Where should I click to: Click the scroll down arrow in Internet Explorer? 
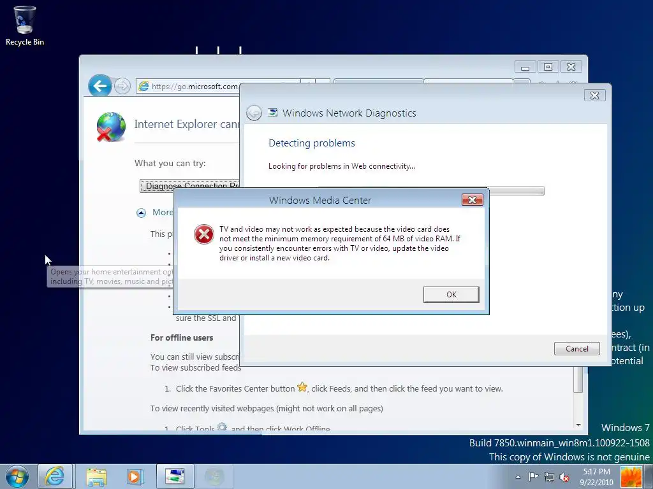click(578, 425)
